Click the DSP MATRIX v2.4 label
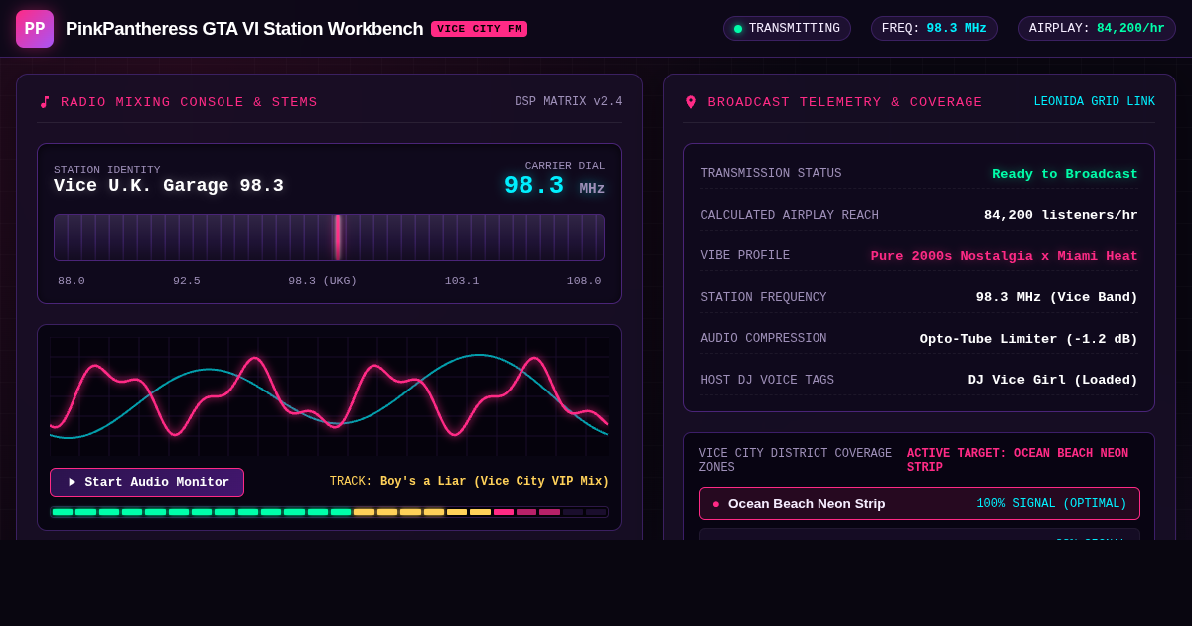 568,102
